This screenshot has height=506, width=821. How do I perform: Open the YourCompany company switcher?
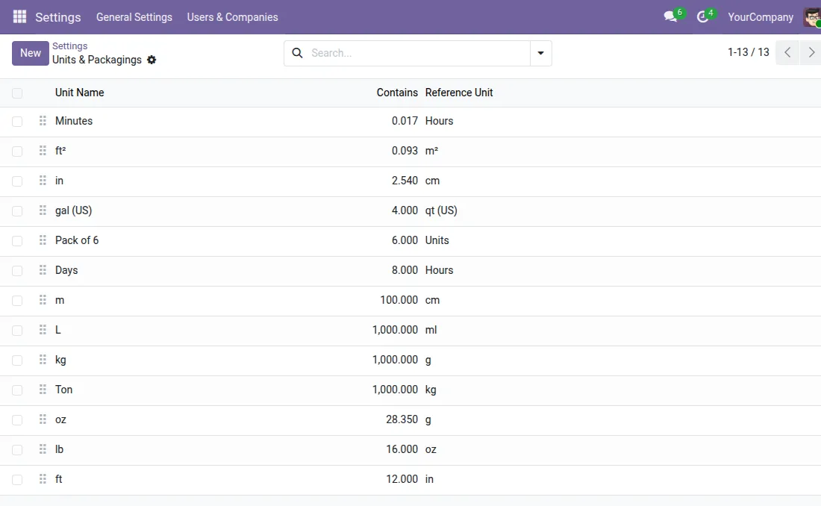tap(760, 17)
